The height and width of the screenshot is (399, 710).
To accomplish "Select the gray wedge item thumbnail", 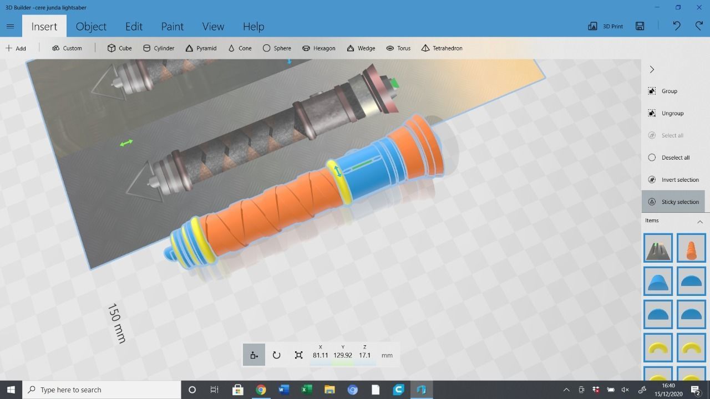I will point(658,248).
